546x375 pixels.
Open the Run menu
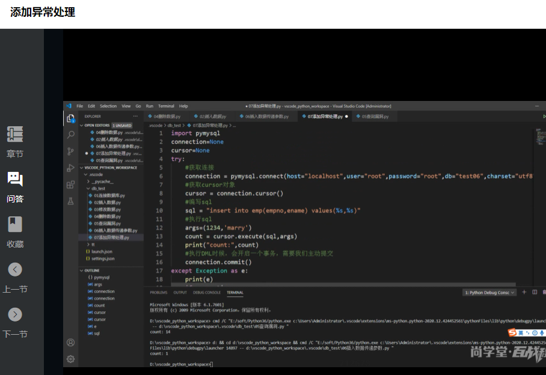tap(149, 106)
